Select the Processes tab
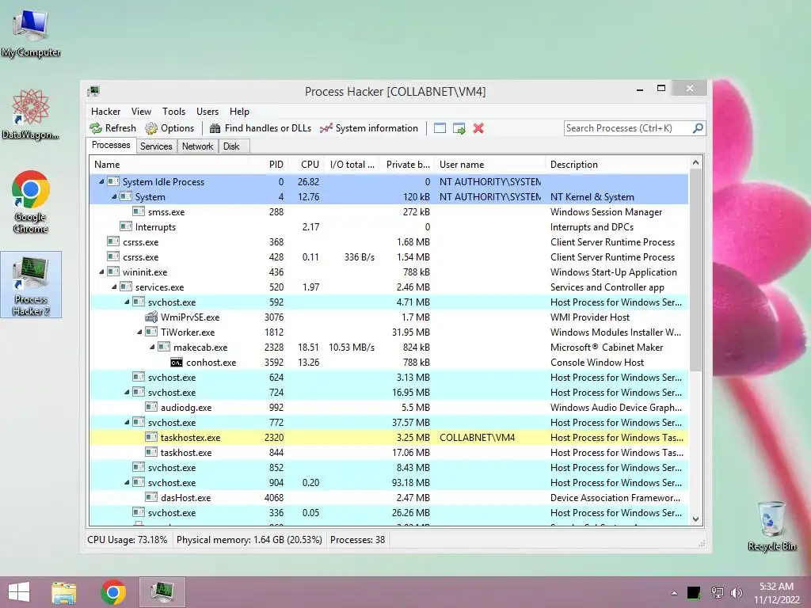 point(111,146)
